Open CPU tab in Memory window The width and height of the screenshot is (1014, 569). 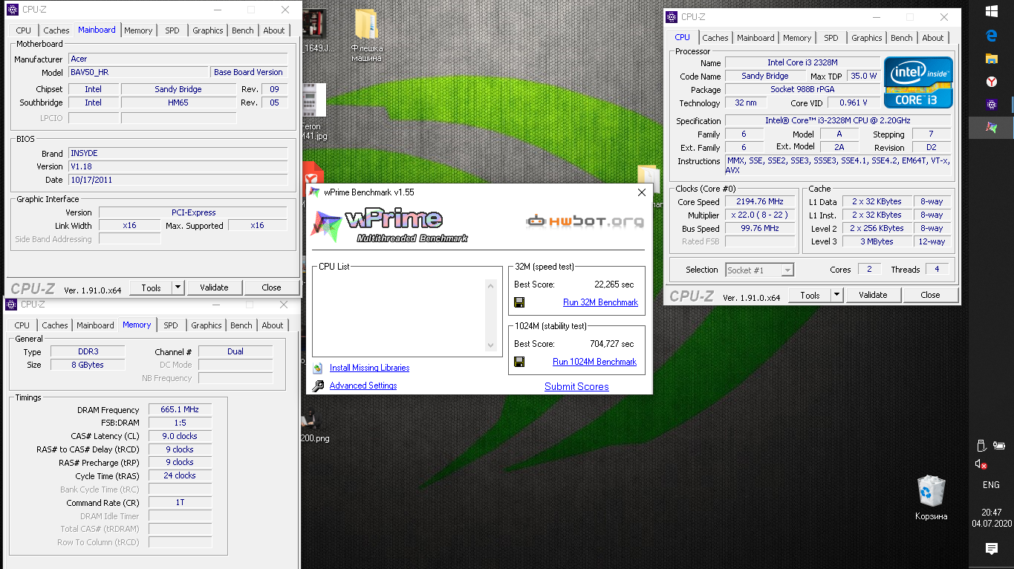pyautogui.click(x=22, y=325)
